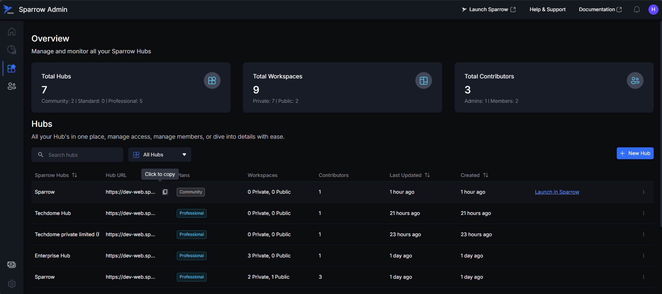
Task: Sort table by Created date
Action: pyautogui.click(x=486, y=175)
